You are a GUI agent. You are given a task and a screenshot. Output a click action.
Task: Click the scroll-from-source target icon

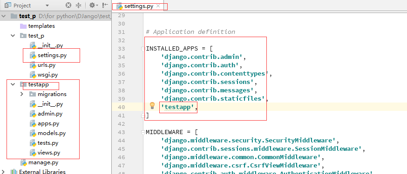pyautogui.click(x=68, y=5)
